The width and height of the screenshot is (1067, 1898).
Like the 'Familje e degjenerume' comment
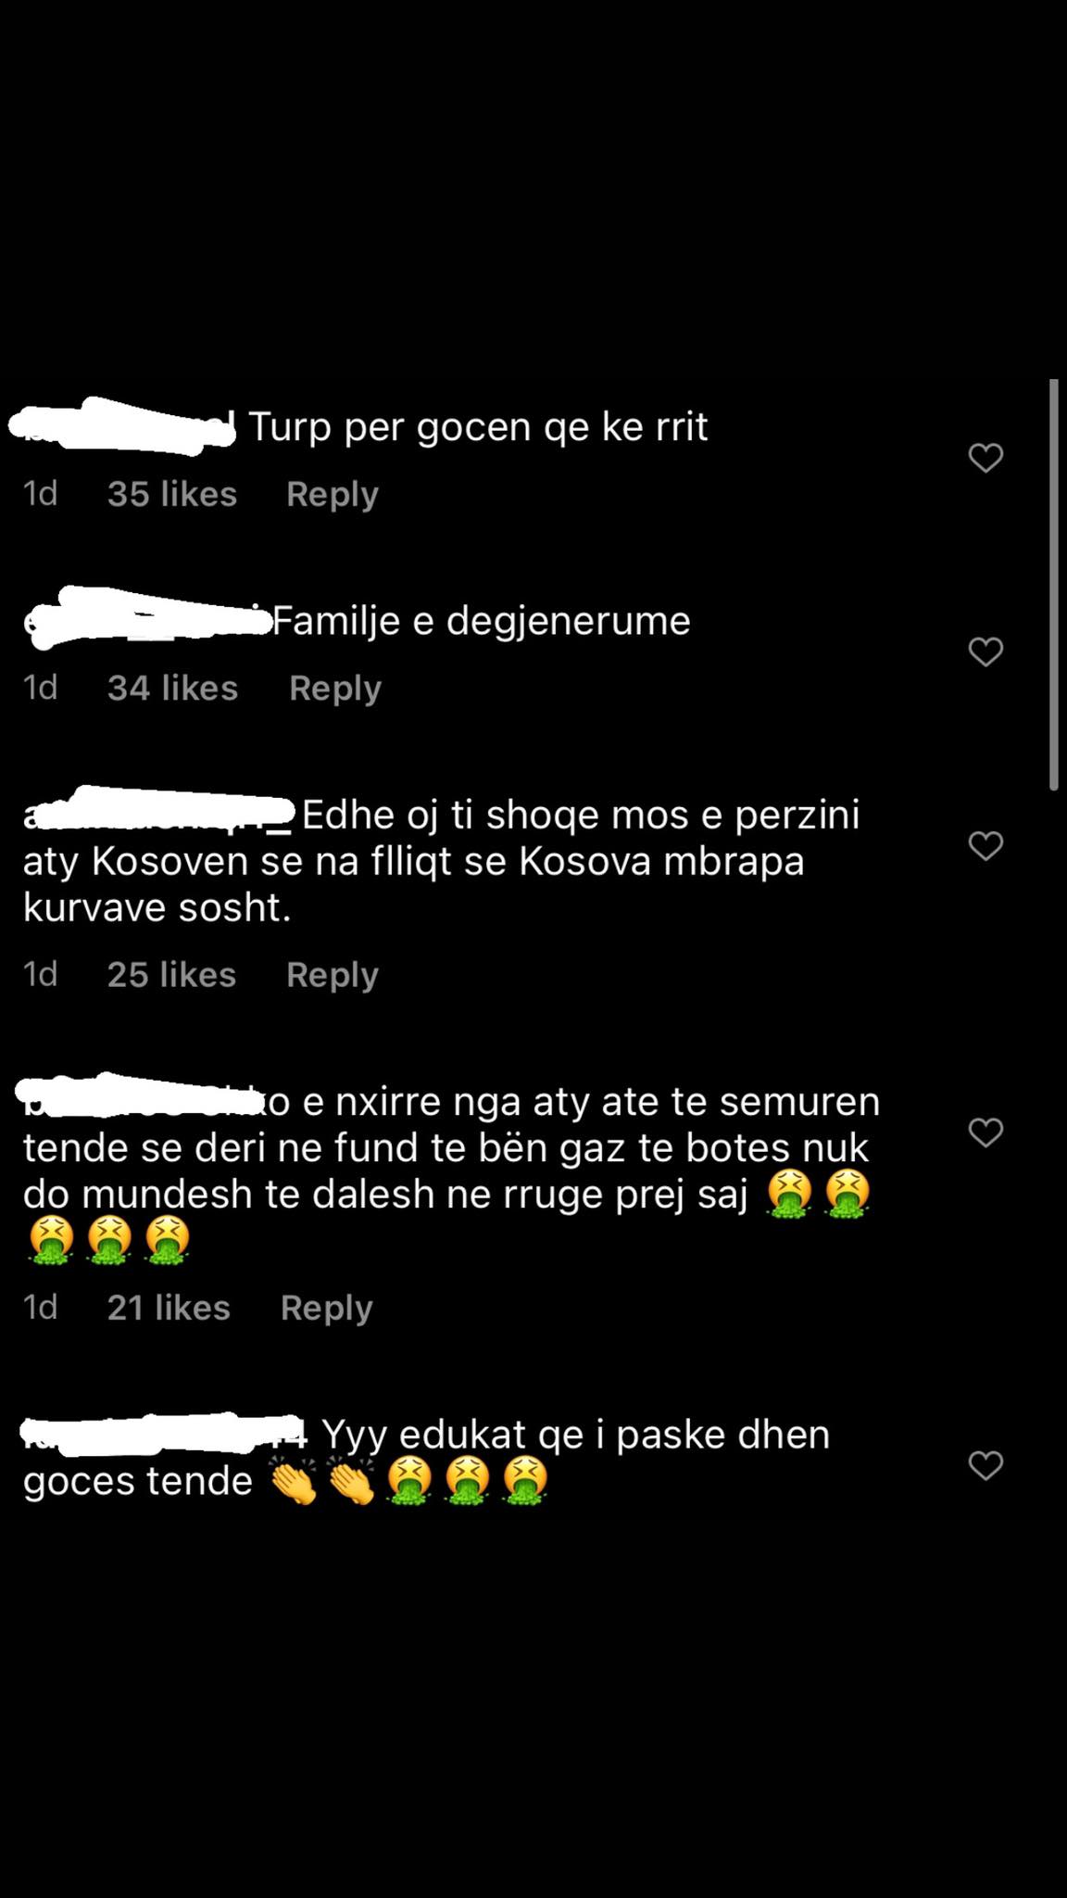pos(985,652)
